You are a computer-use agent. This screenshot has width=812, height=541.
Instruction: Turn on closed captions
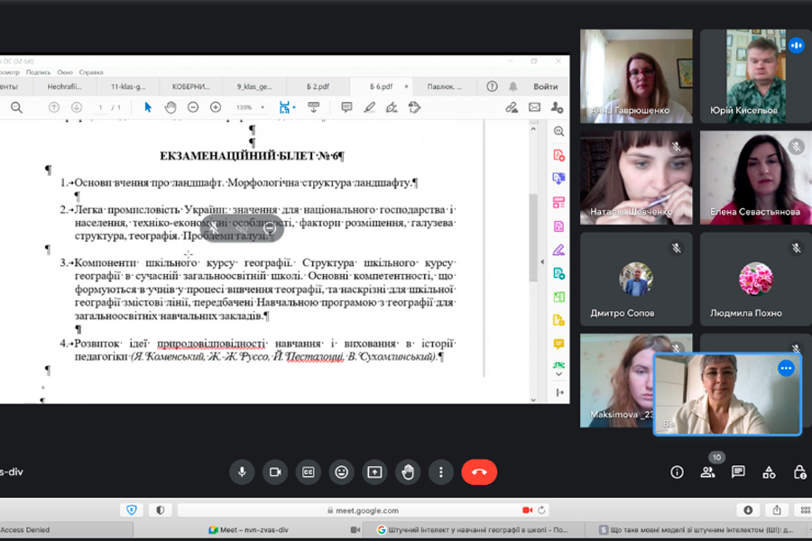[309, 472]
